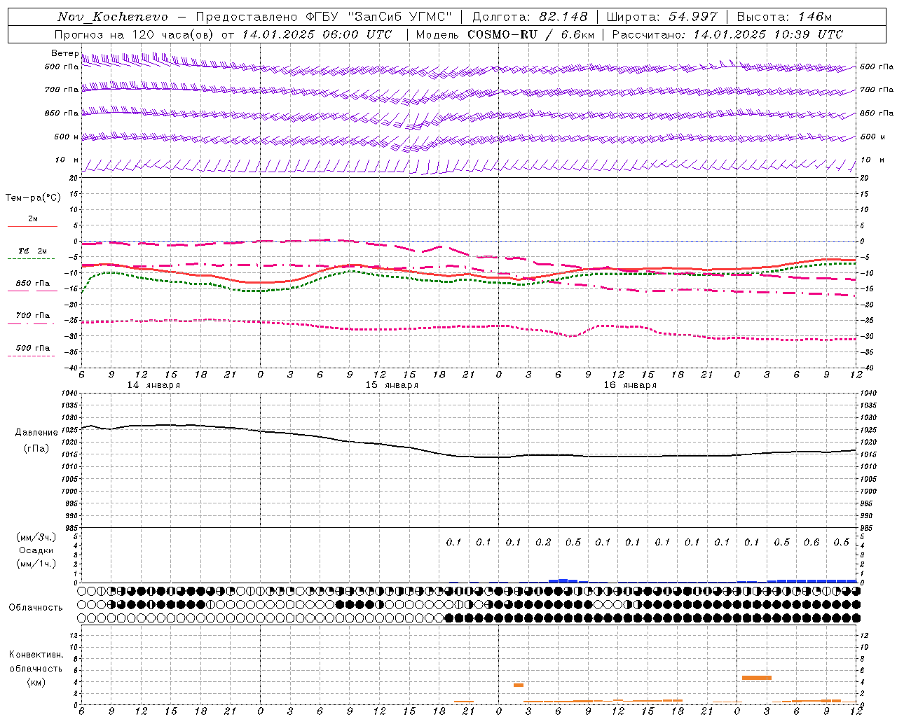
Task: Click the 'Облачность' cloudiness label
Action: (x=36, y=608)
